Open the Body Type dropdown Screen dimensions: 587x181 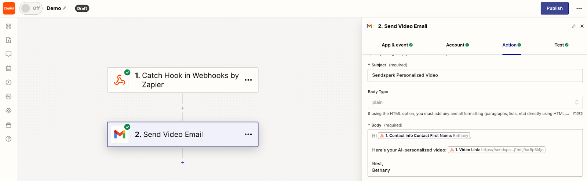pyautogui.click(x=475, y=102)
